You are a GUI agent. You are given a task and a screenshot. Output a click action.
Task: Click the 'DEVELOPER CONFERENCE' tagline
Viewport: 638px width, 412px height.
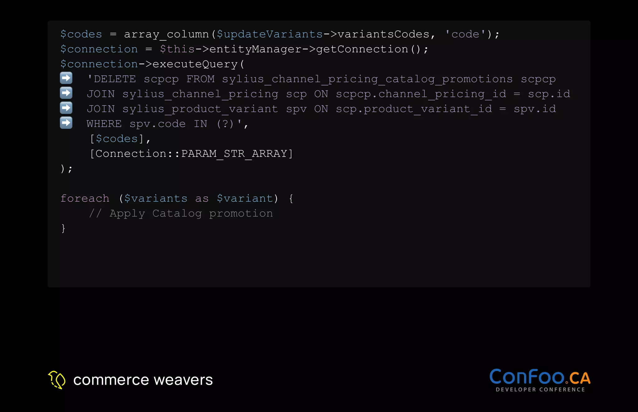[x=540, y=390]
